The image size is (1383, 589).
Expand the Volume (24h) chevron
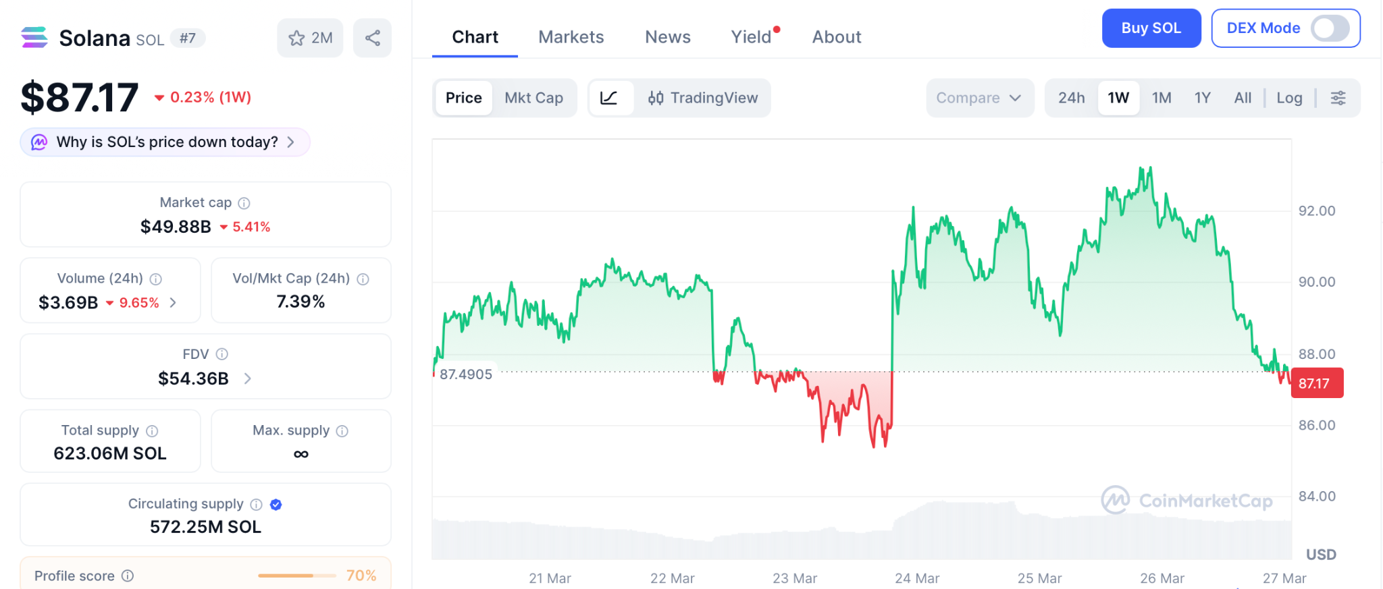[x=173, y=302]
